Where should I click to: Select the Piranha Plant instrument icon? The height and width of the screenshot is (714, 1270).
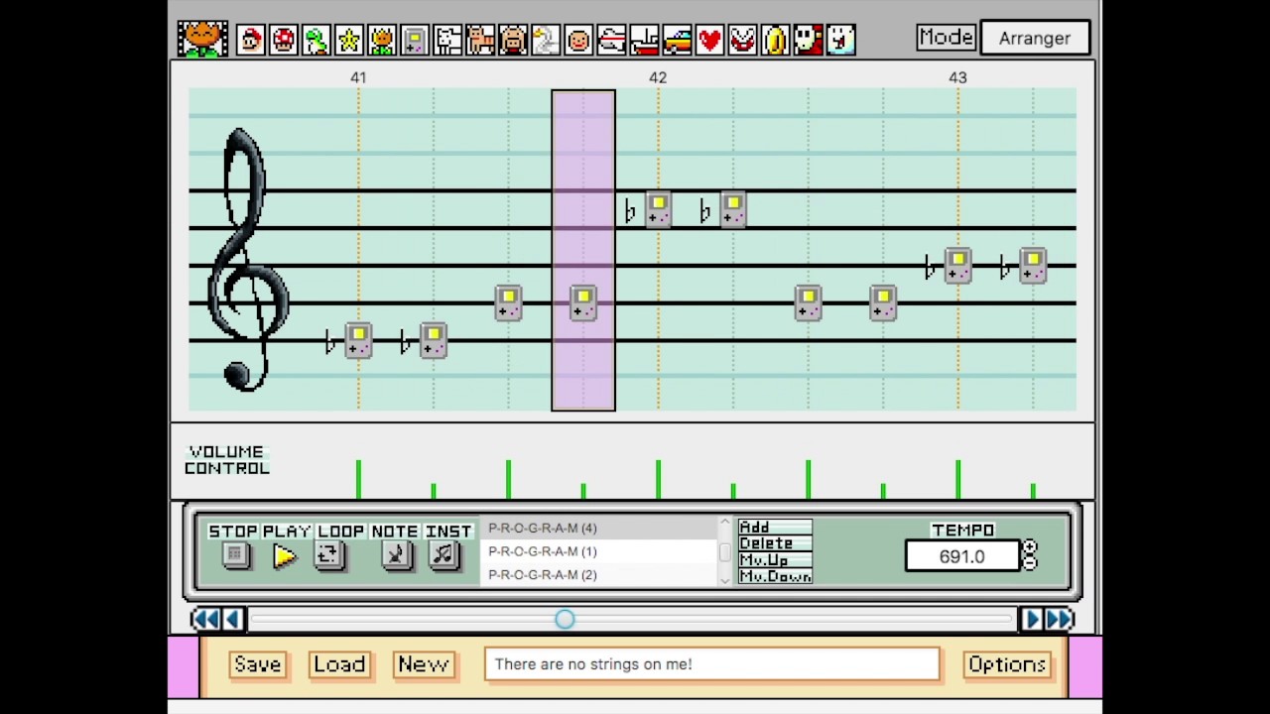point(742,40)
